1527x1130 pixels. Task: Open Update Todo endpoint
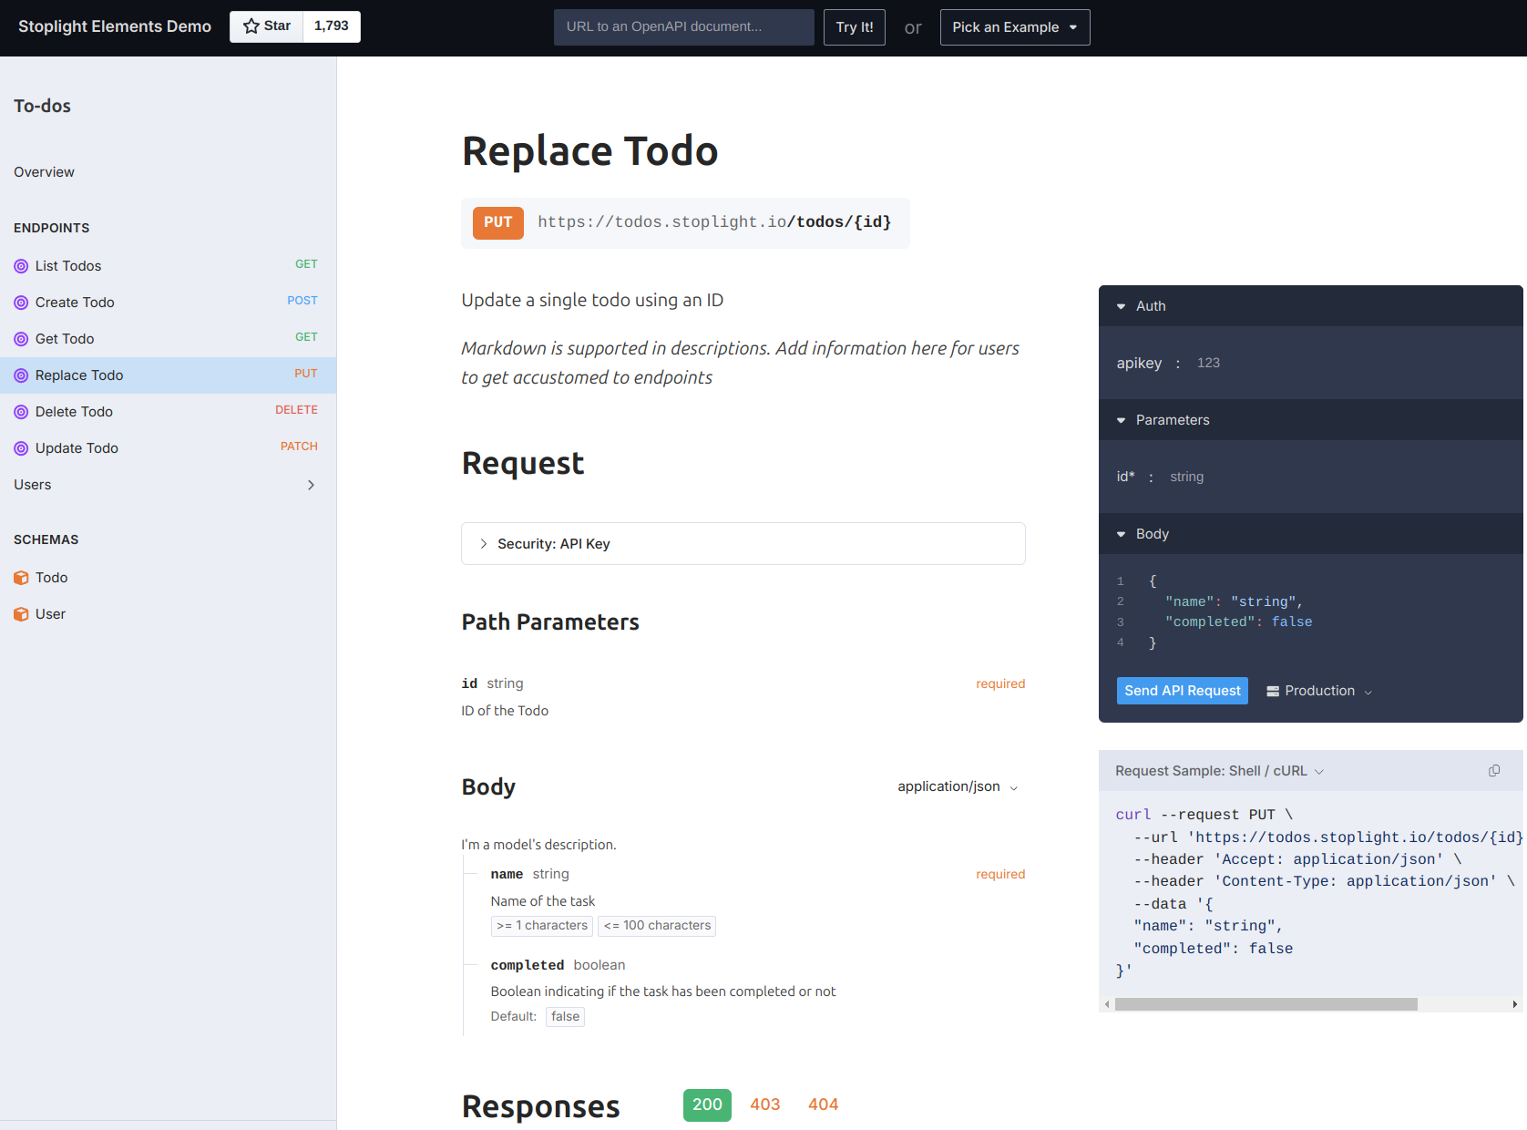(x=168, y=448)
